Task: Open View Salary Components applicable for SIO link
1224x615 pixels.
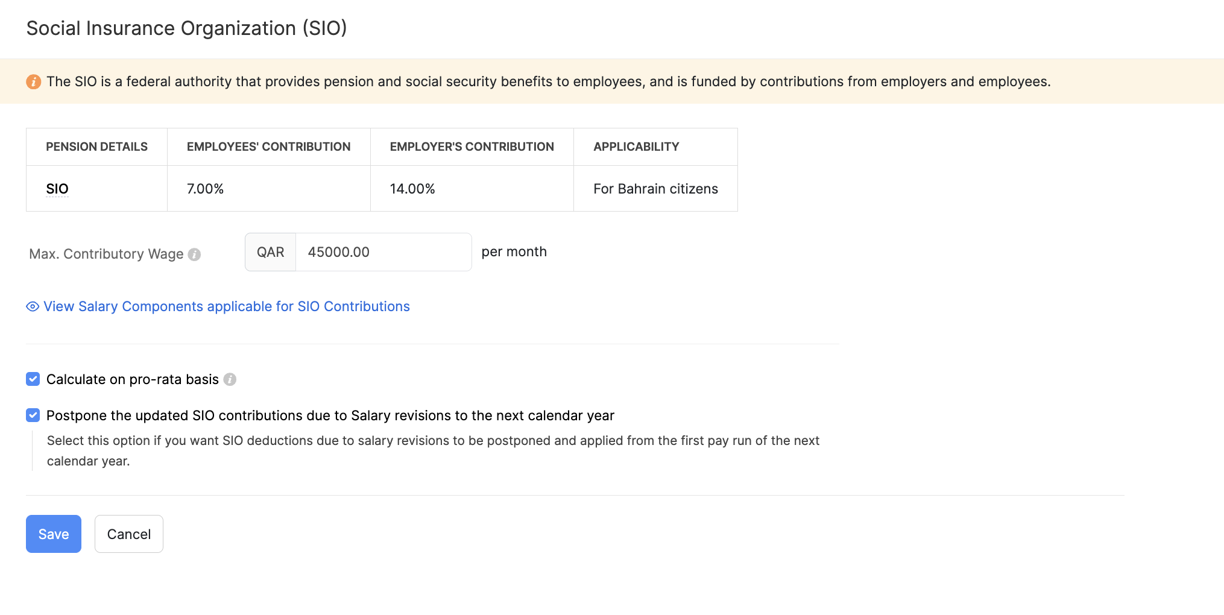Action: [226, 307]
